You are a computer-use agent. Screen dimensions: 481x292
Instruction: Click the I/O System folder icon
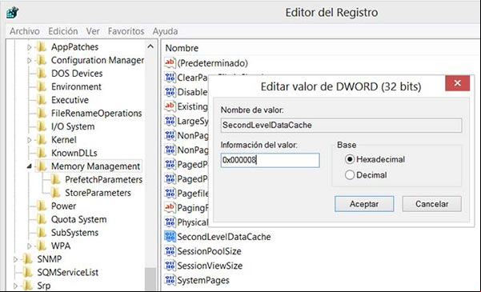click(x=42, y=126)
